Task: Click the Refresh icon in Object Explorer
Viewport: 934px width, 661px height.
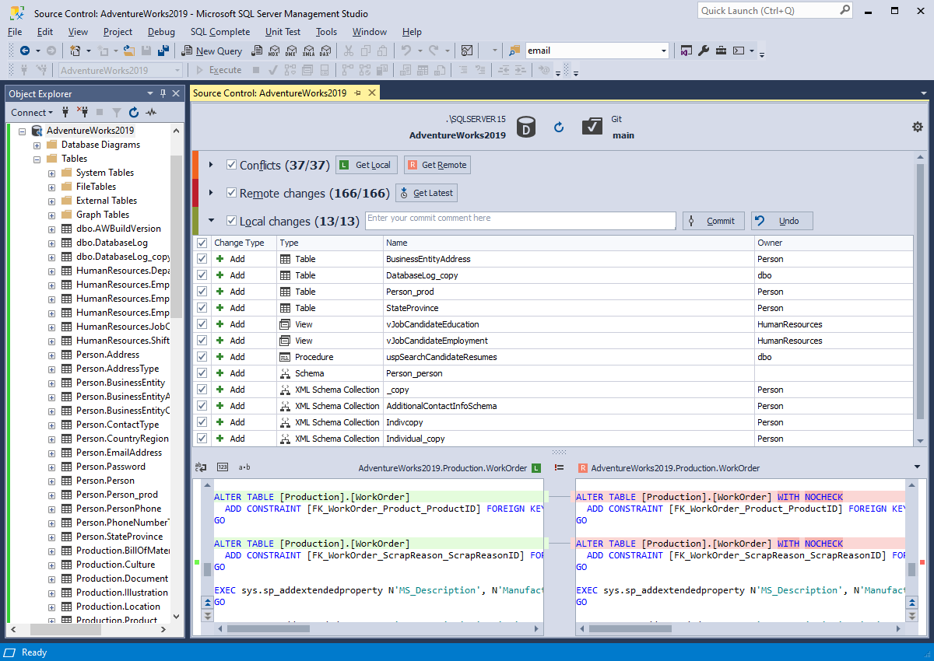Action: pos(132,112)
